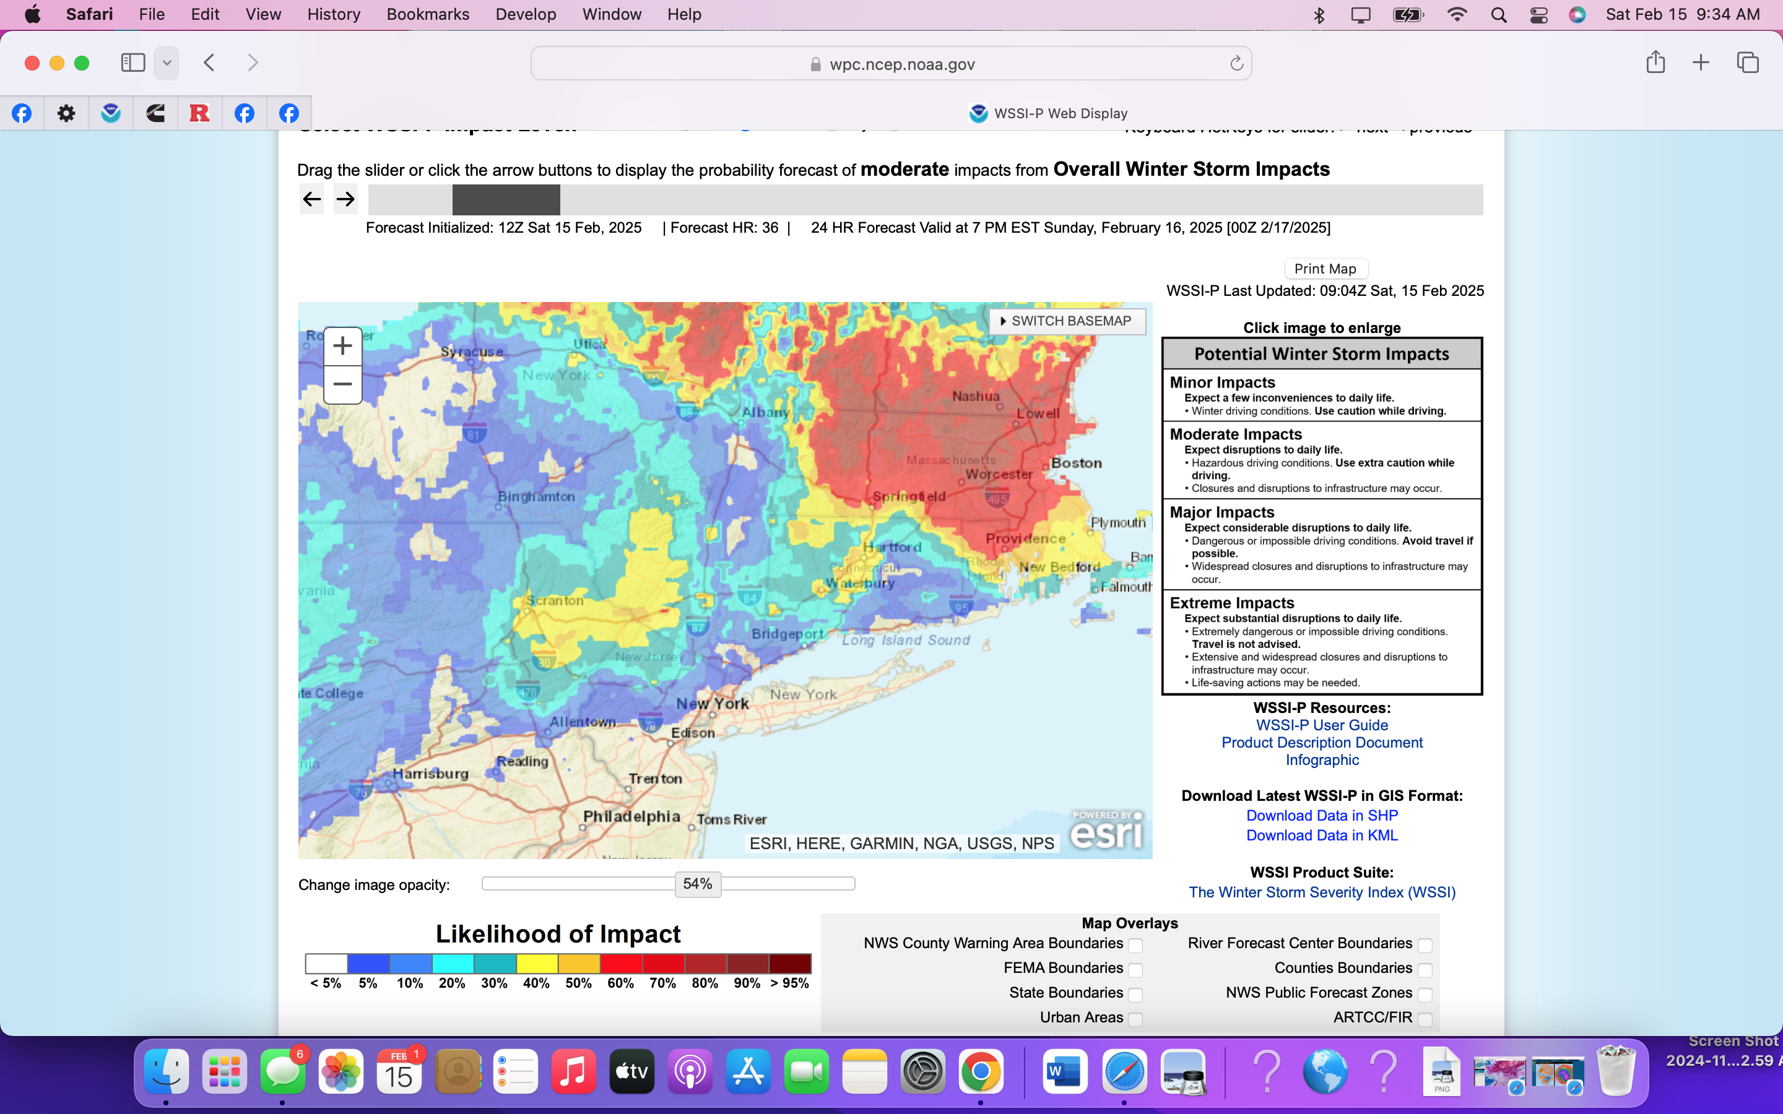Open the Infographic link
Viewport: 1783px width, 1114px height.
coord(1322,759)
